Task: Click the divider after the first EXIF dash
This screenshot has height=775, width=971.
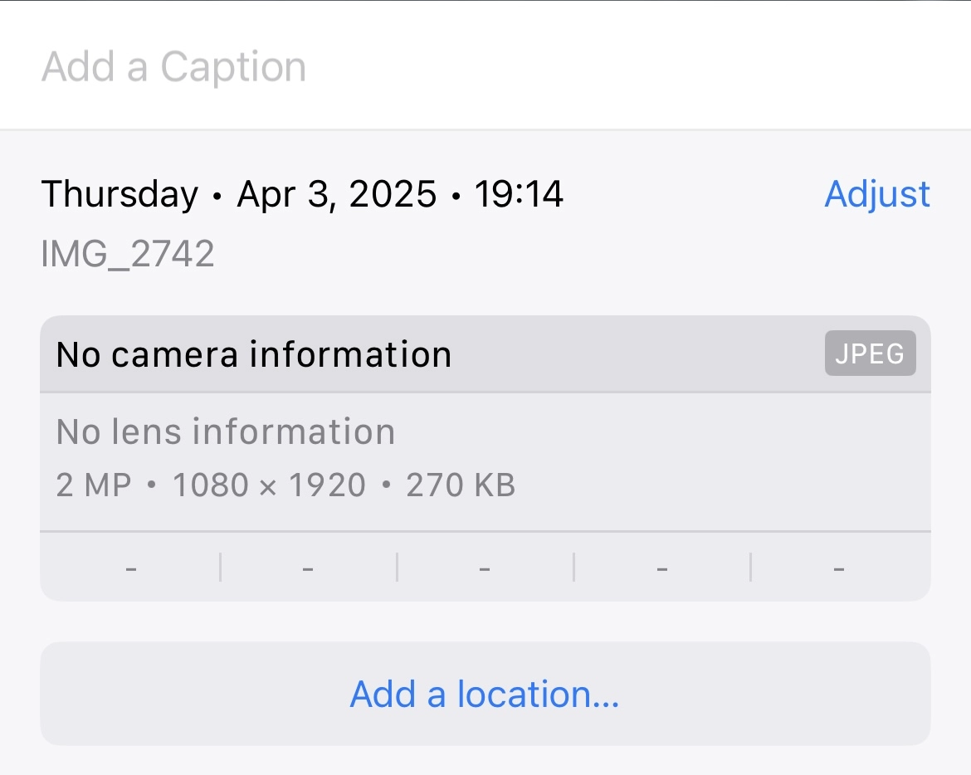Action: 220,568
